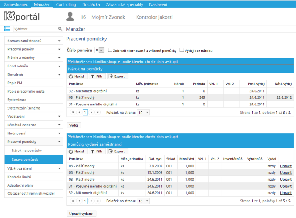The width and height of the screenshot is (296, 218).
Task: Enable Zobrazit stornované a vrácené pomůcky checkbox
Action: point(110,50)
